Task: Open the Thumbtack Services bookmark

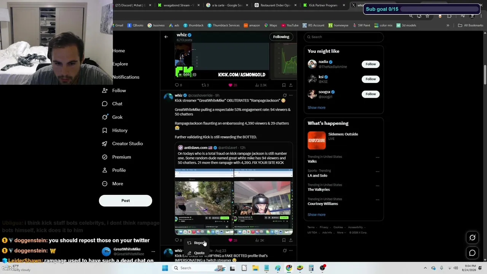Action: pos(224,25)
